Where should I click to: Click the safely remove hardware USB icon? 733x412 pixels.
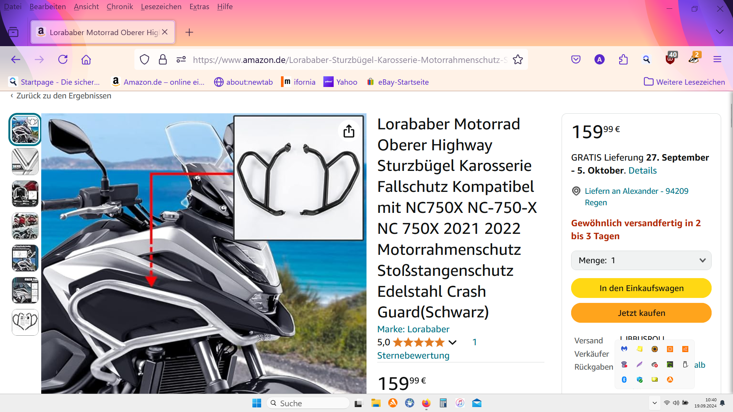[685, 364]
